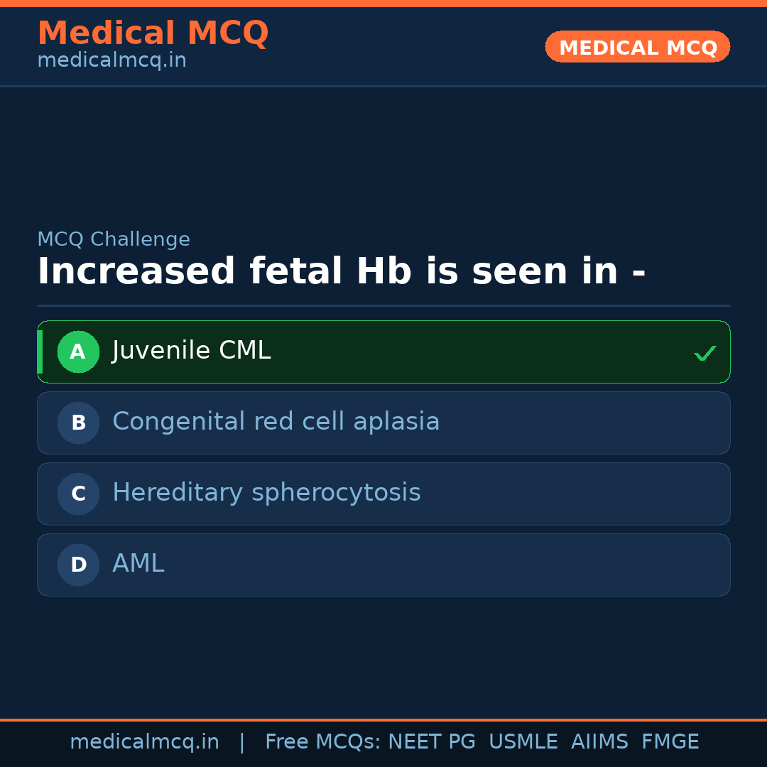Click the AIIMS footer label

pyautogui.click(x=599, y=742)
